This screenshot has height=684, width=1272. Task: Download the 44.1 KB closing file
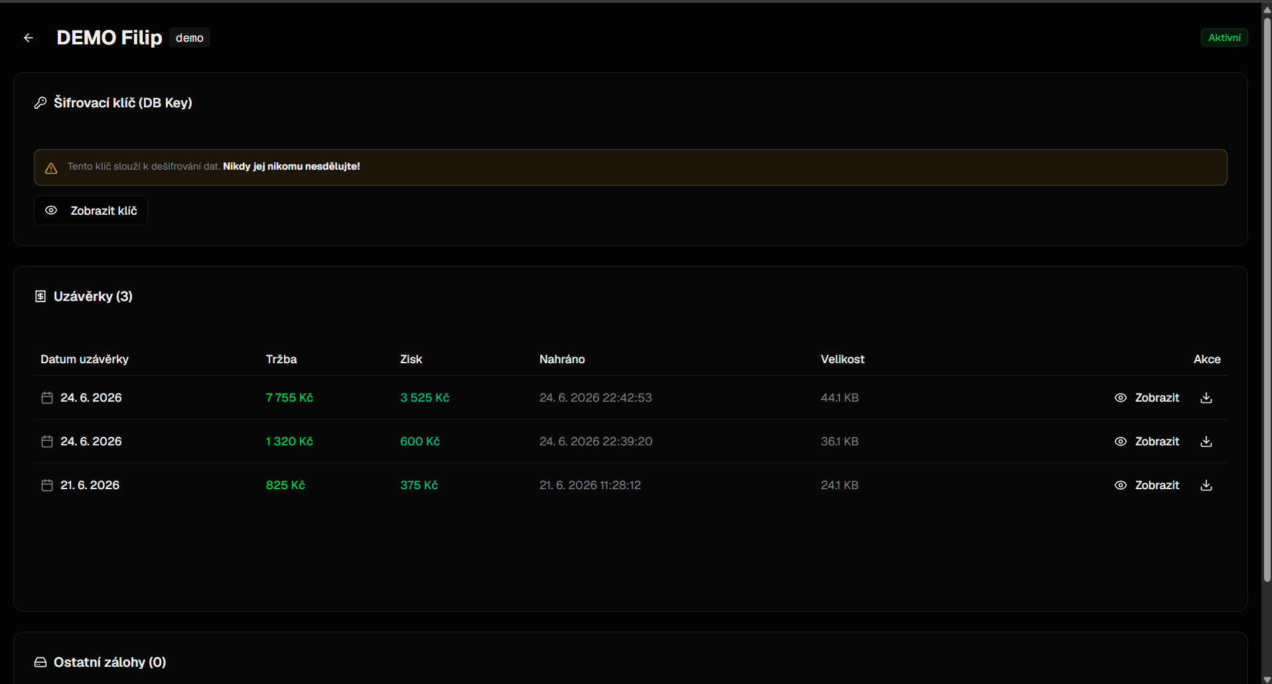1206,398
